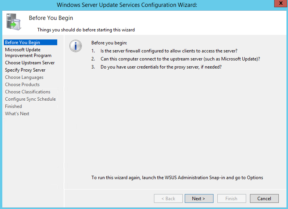Viewport: 288px width, 209px height.
Task: Click the server wizard icon in header
Action: (12, 21)
